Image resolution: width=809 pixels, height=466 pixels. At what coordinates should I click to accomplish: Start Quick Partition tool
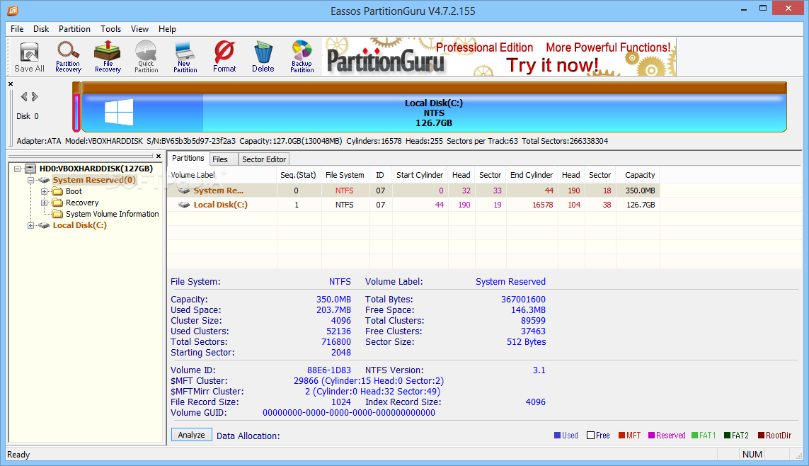(146, 57)
